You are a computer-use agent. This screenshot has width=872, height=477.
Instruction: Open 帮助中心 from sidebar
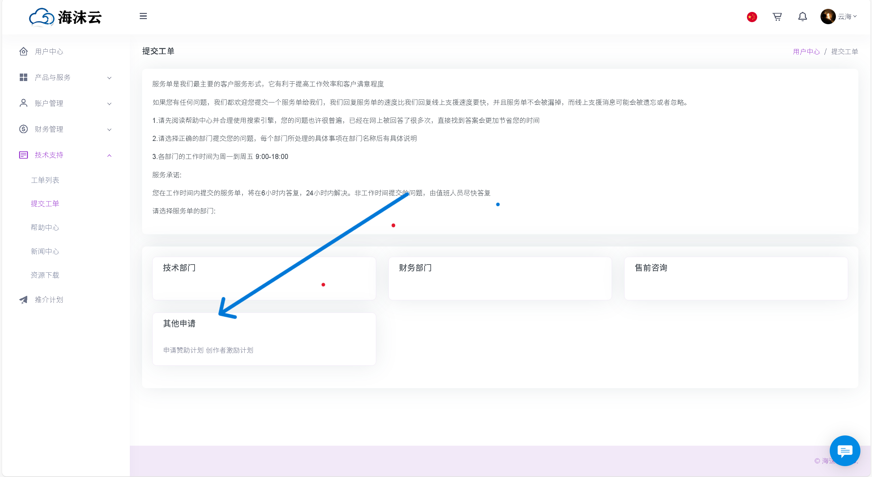pyautogui.click(x=45, y=227)
